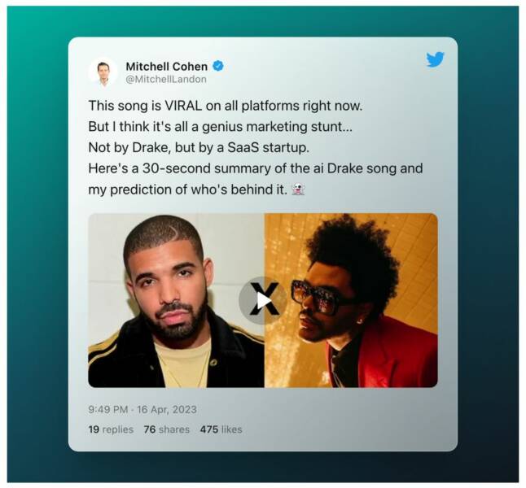Click the blue verified badge checkmark
The width and height of the screenshot is (526, 488).
pos(218,66)
